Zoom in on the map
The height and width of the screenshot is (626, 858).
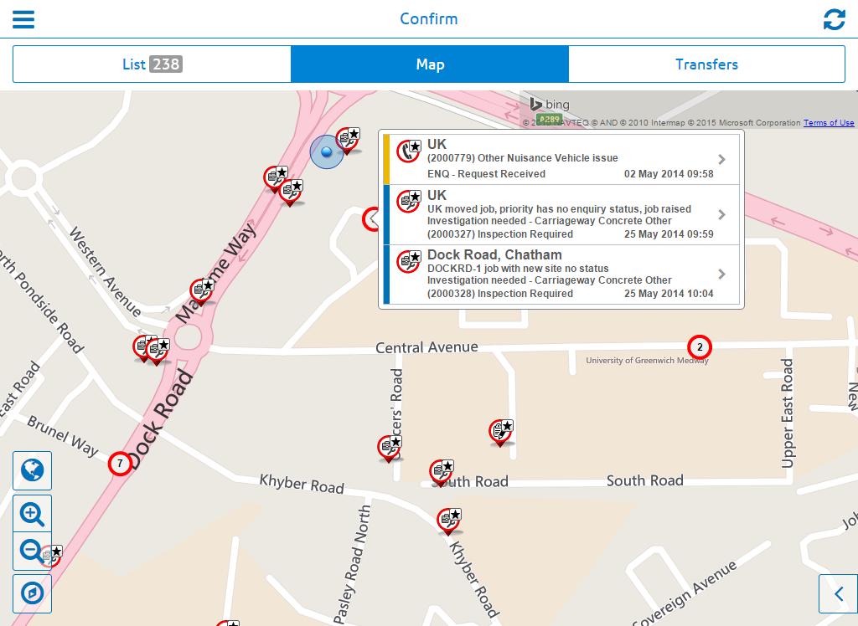[x=33, y=514]
